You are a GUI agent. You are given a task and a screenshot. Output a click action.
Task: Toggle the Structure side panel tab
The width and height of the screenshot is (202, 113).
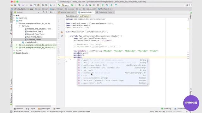[x=11, y=30]
